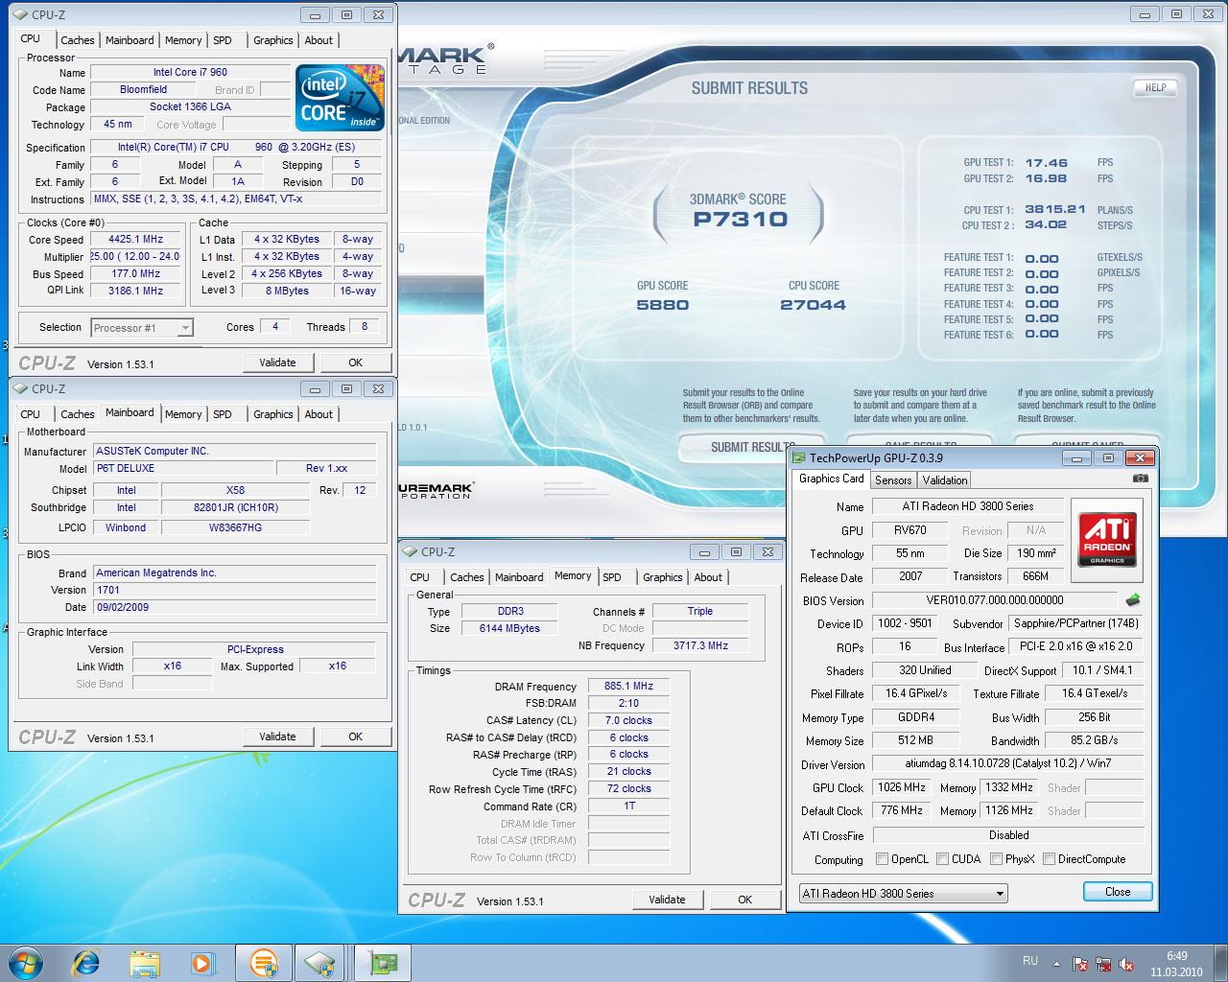Open CPU tab in Memory CPU-Z window
This screenshot has width=1228, height=982.
tap(420, 577)
